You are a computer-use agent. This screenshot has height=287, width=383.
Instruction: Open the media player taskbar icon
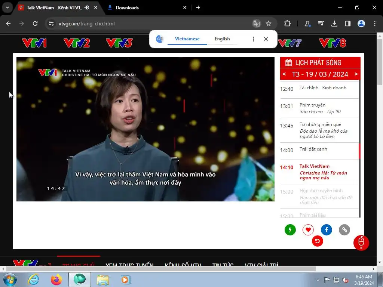[126, 280]
